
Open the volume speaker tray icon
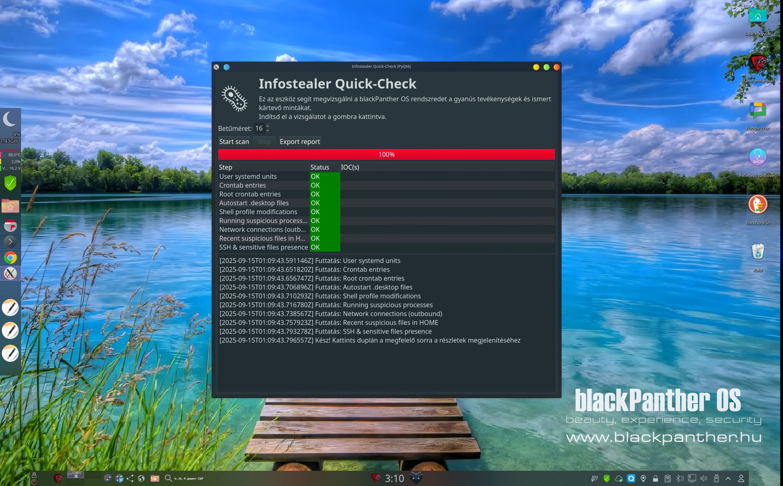[703, 478]
